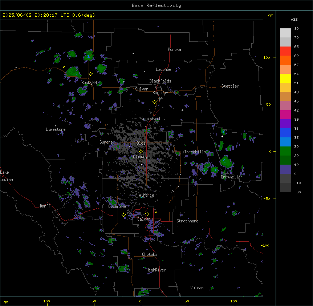Click the yellow diamond directly above the Calgary label
313x306 pixels.
(147, 214)
